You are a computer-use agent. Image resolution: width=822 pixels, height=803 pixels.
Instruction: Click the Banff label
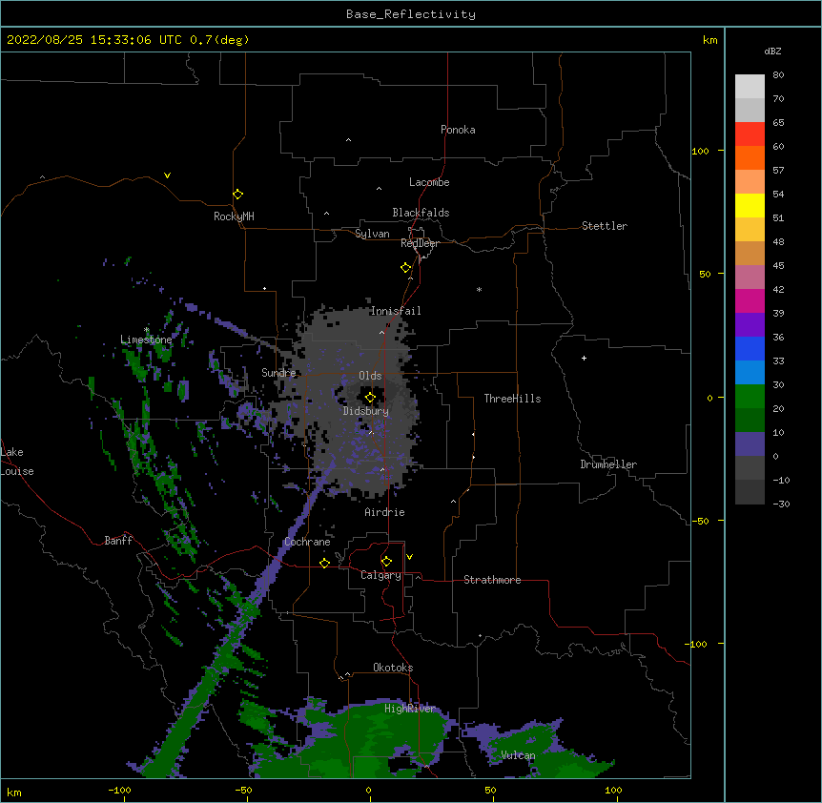coord(118,541)
